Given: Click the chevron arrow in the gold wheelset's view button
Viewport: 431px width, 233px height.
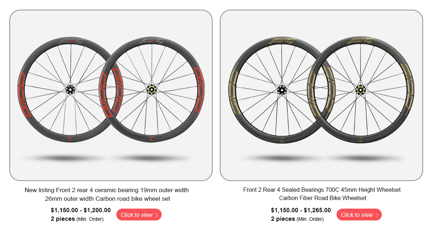Looking at the screenshot, I should 377,215.
